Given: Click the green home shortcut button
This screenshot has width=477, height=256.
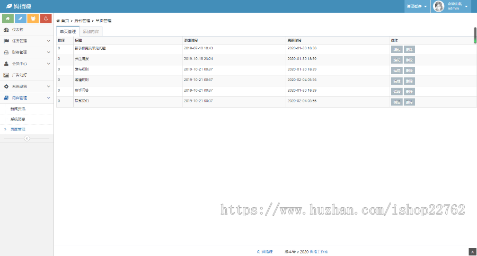Looking at the screenshot, I should (8, 19).
